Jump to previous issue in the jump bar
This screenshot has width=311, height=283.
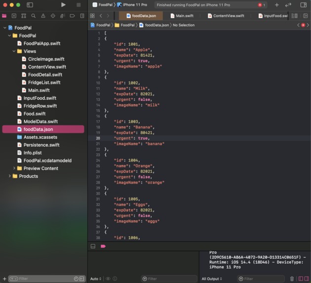[x=298, y=25]
